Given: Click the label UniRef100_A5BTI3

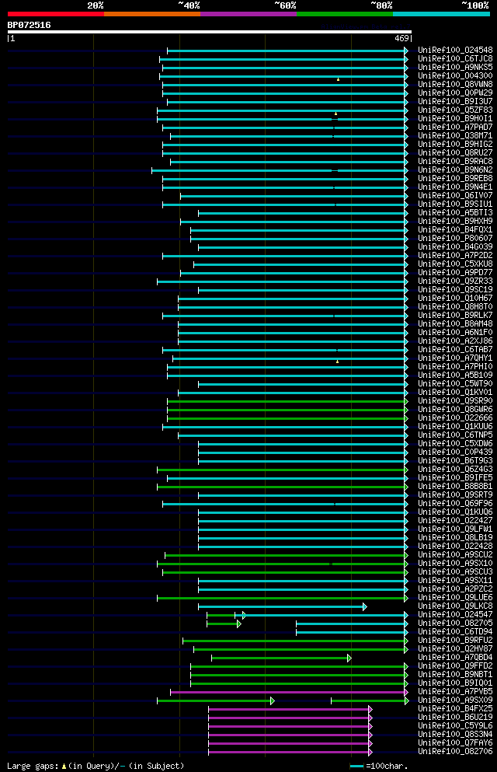Looking at the screenshot, I should [455, 213].
